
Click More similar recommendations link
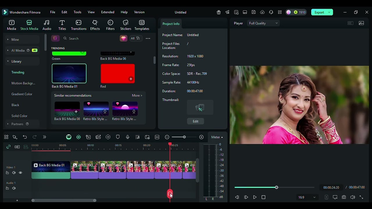click(x=137, y=96)
